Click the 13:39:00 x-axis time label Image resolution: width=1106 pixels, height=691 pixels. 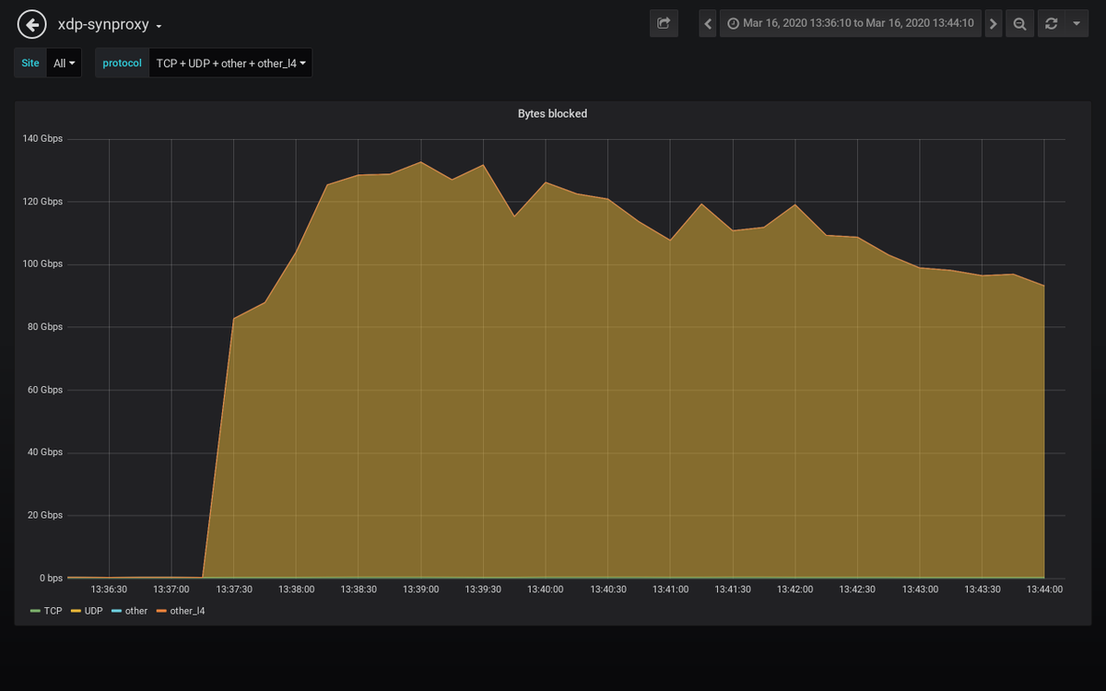coord(421,589)
